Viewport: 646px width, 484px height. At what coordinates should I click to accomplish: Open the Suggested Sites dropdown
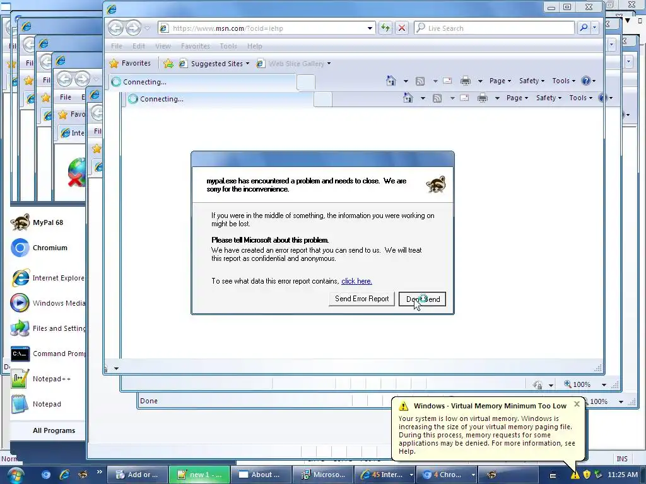[x=214, y=64]
